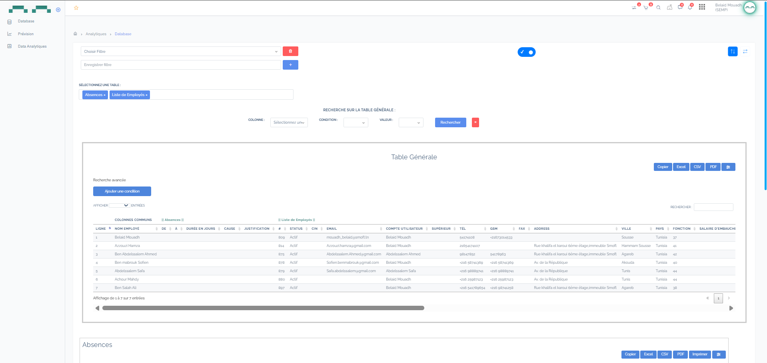The height and width of the screenshot is (363, 767).
Task: Save filter with blue plus button
Action: click(290, 65)
